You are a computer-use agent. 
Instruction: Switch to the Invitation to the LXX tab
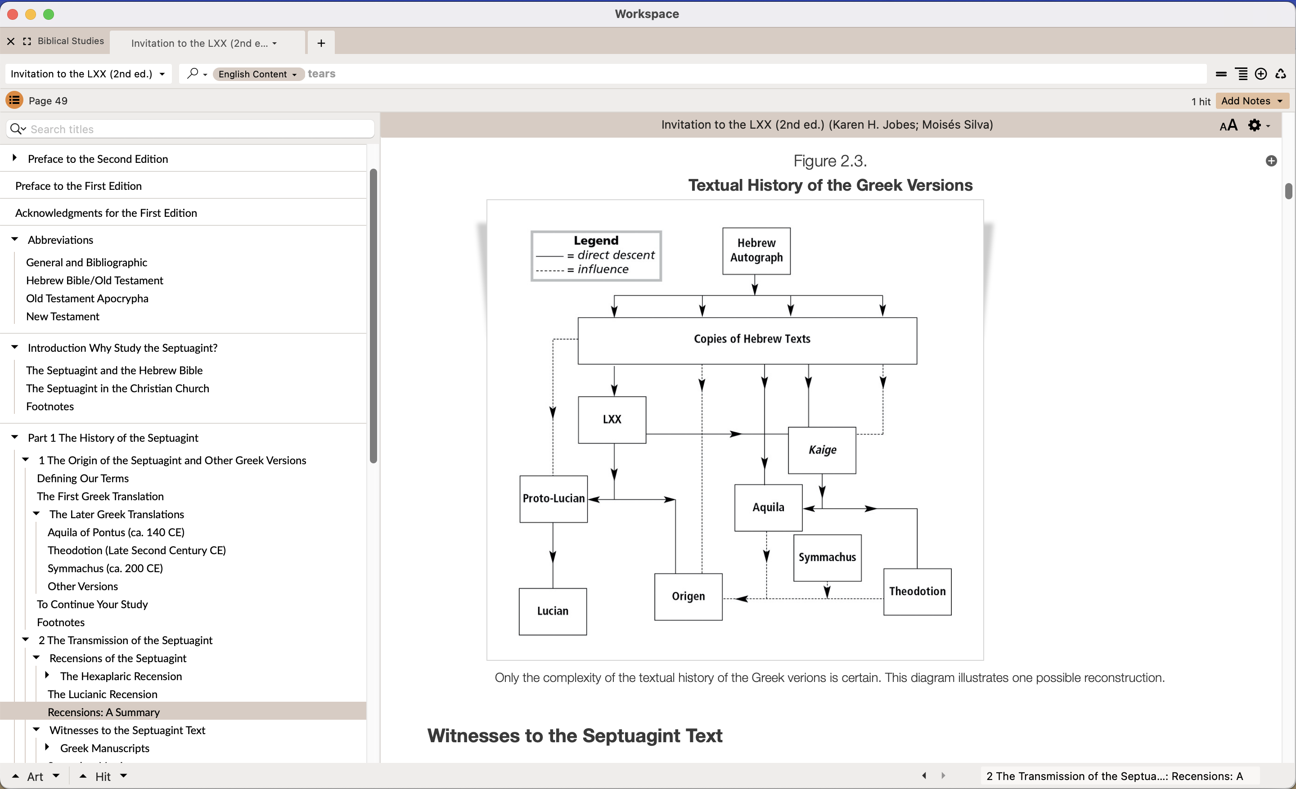(x=200, y=43)
